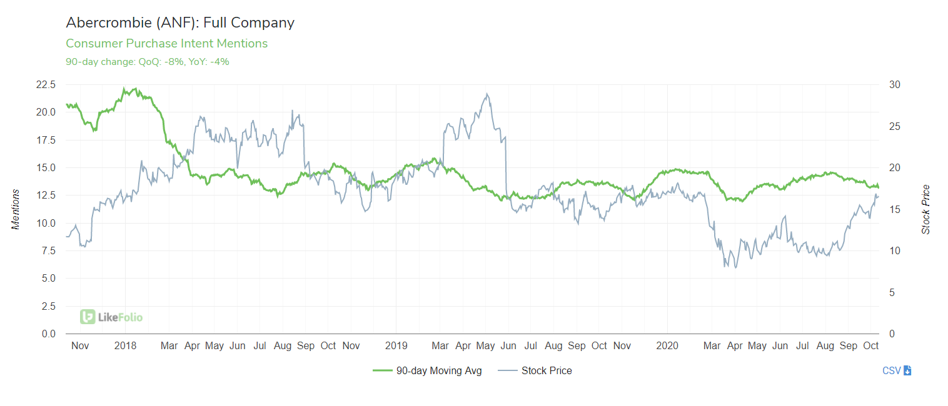The height and width of the screenshot is (406, 948).
Task: Click the 30 tick on Stock Price axis
Action: click(895, 84)
